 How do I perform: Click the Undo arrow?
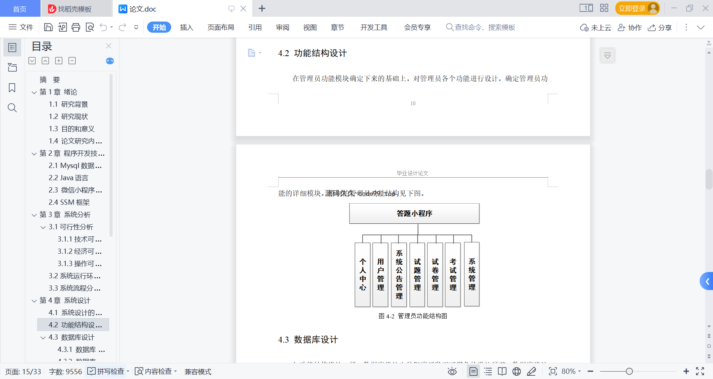click(104, 27)
